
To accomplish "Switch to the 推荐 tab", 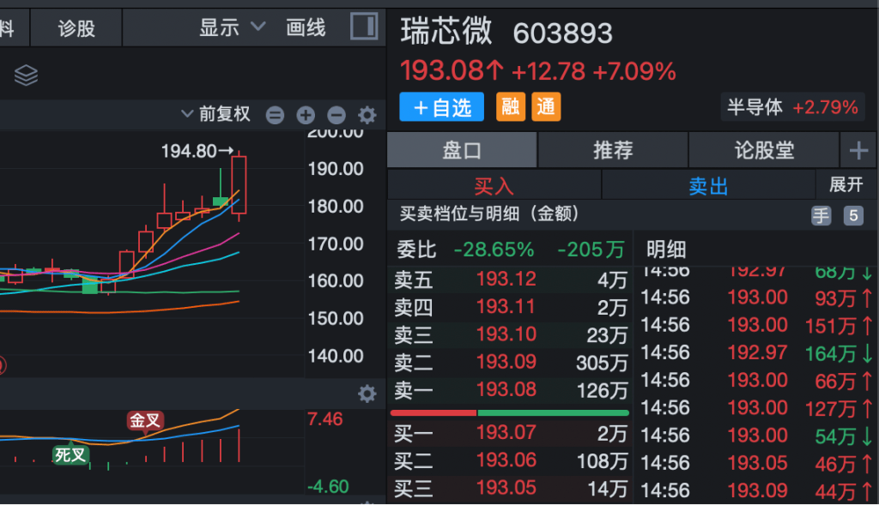I will [613, 150].
